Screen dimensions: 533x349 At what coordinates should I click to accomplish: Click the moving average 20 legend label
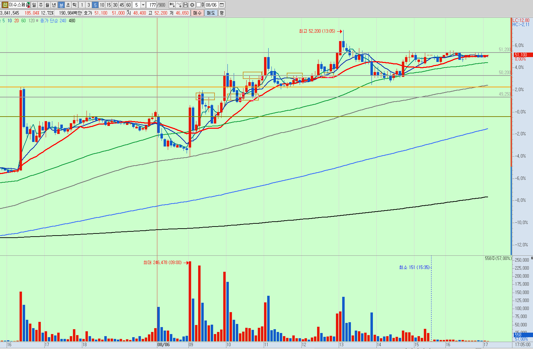(16, 21)
